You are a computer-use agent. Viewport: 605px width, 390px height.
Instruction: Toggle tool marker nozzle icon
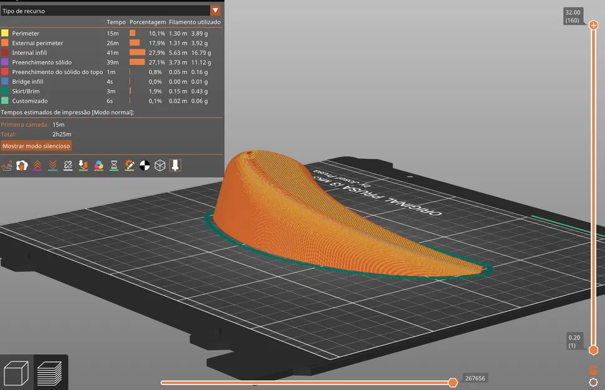click(175, 166)
